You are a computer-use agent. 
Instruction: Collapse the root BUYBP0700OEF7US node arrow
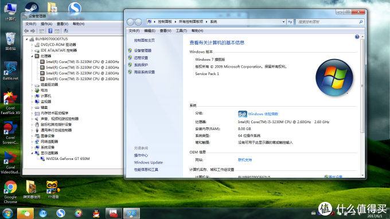pos(26,39)
